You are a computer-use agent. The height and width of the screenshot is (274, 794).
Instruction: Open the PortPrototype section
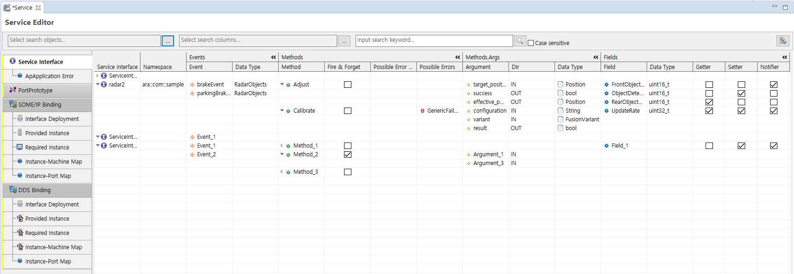[x=35, y=91]
